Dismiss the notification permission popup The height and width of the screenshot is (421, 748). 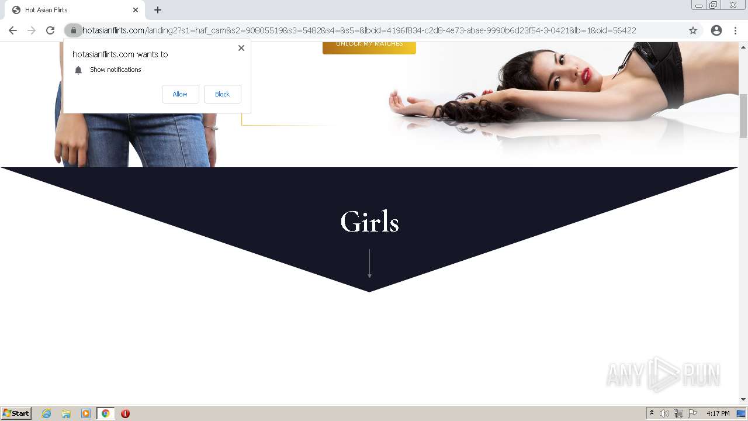click(x=241, y=48)
